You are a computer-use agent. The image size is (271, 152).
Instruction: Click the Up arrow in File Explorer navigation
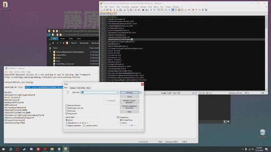64,43
